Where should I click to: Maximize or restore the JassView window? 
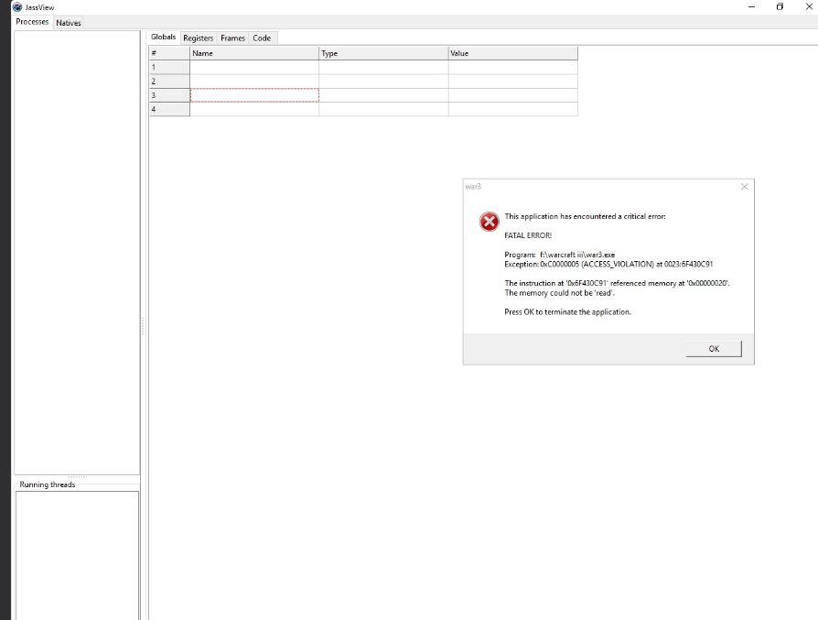780,6
